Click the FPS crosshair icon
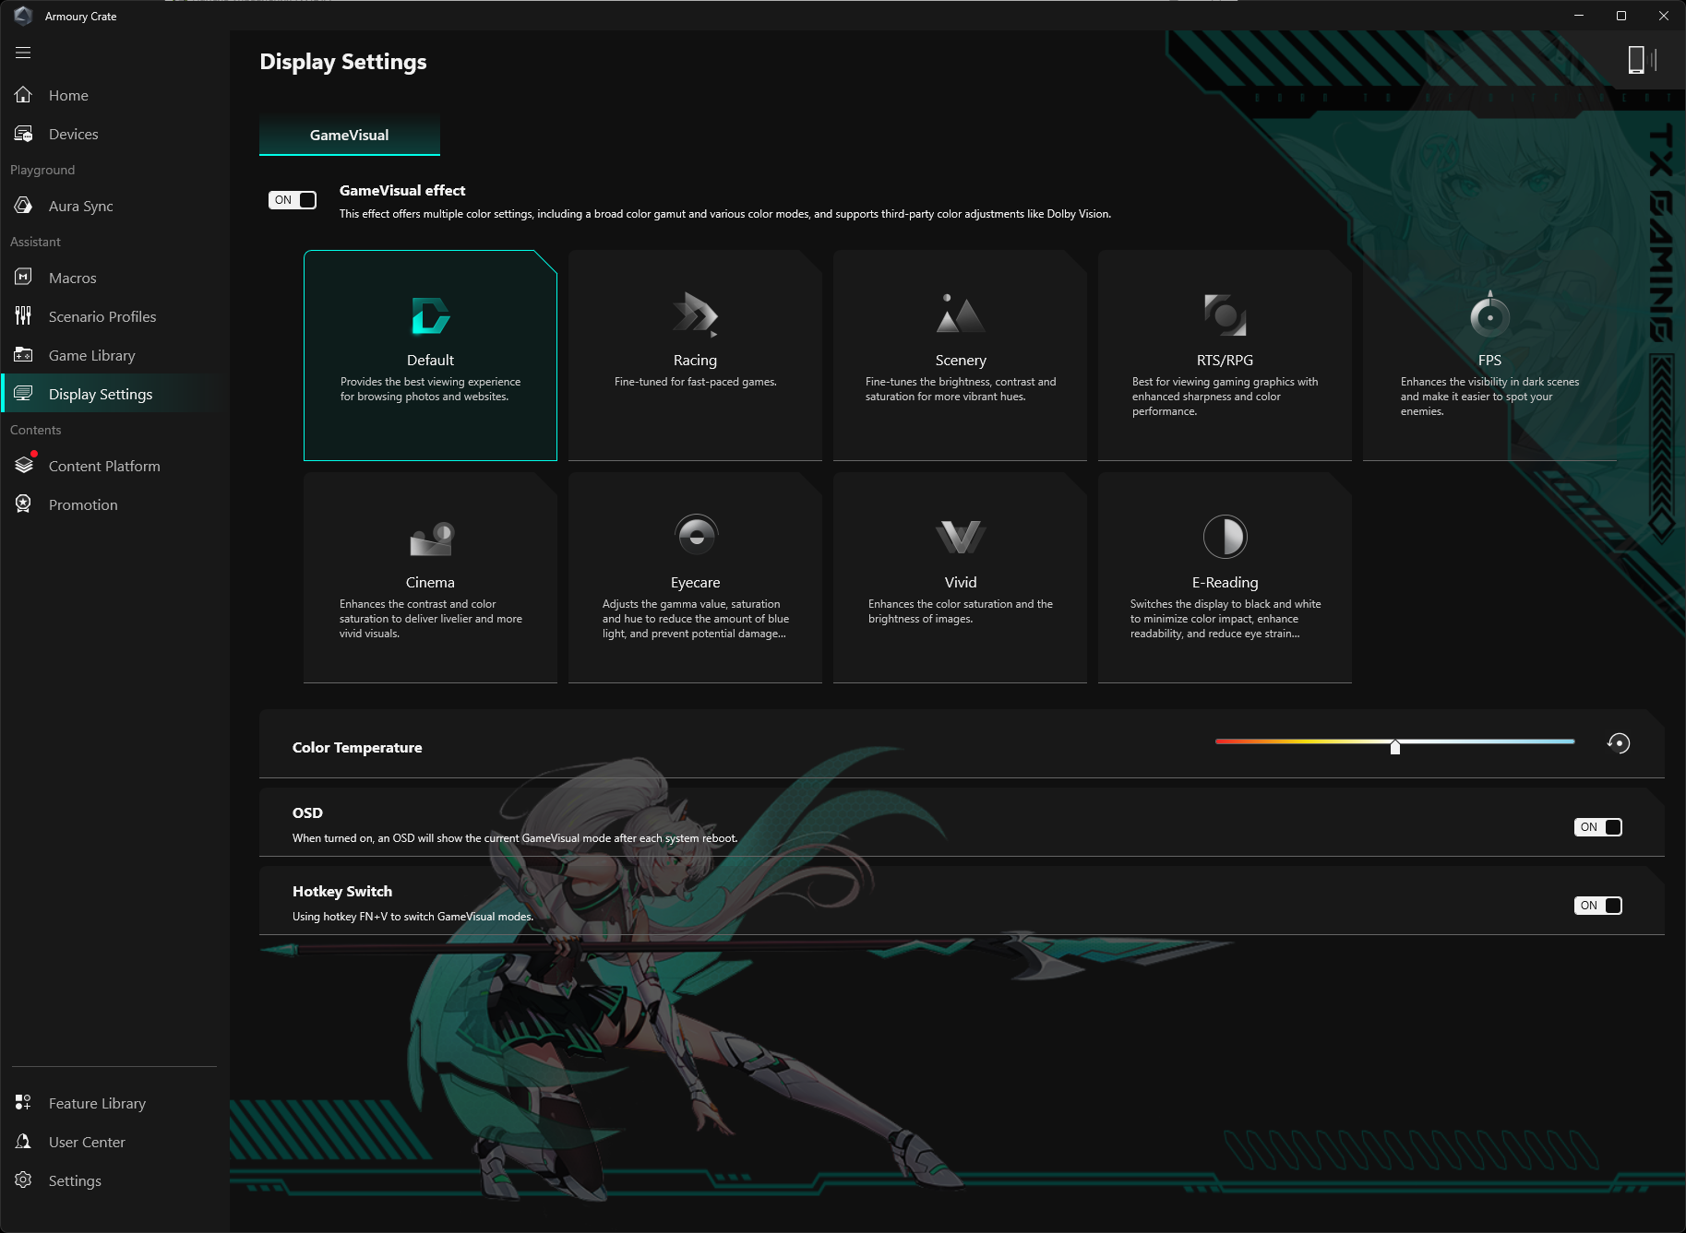Screen dimensions: 1686x1233 click(x=1489, y=314)
